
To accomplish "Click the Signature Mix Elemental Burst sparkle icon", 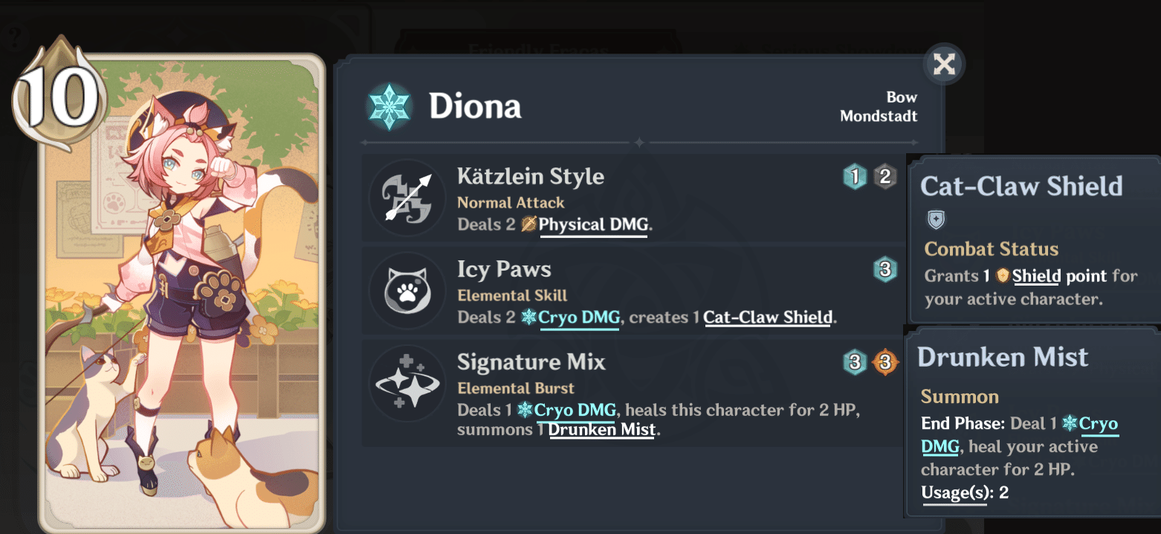I will [407, 385].
